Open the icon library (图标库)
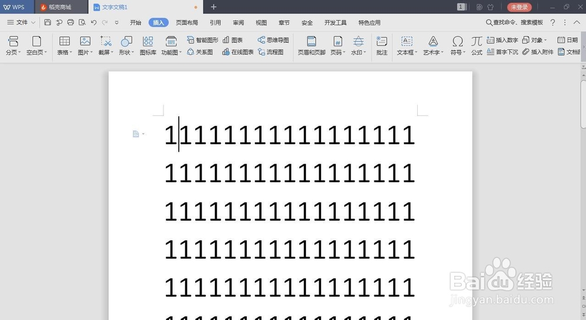Viewport: 586px width, 320px height. point(148,46)
